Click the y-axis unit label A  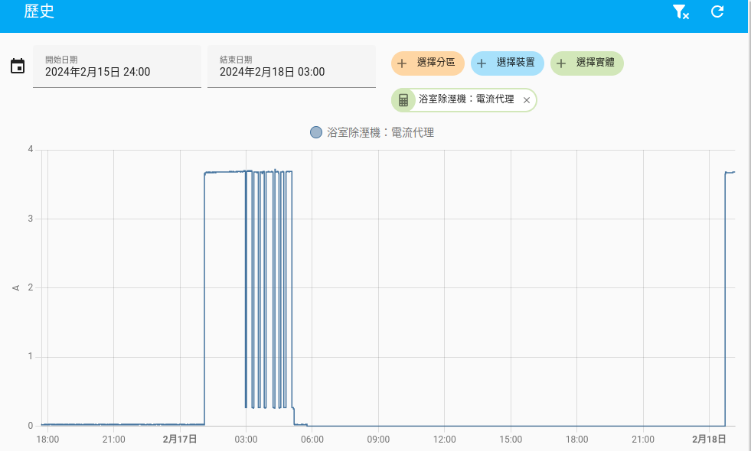pyautogui.click(x=16, y=288)
